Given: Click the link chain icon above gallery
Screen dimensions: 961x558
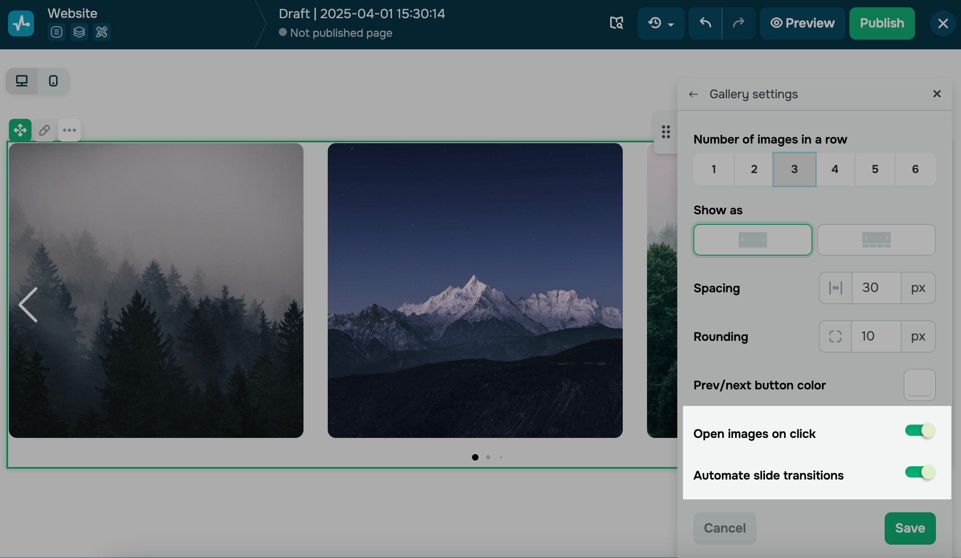Looking at the screenshot, I should pyautogui.click(x=44, y=130).
